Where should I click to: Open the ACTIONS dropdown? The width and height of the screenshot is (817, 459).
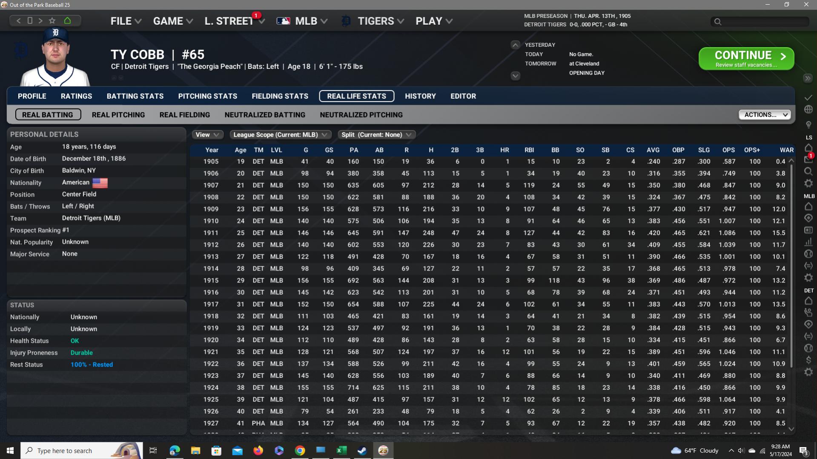coord(765,115)
